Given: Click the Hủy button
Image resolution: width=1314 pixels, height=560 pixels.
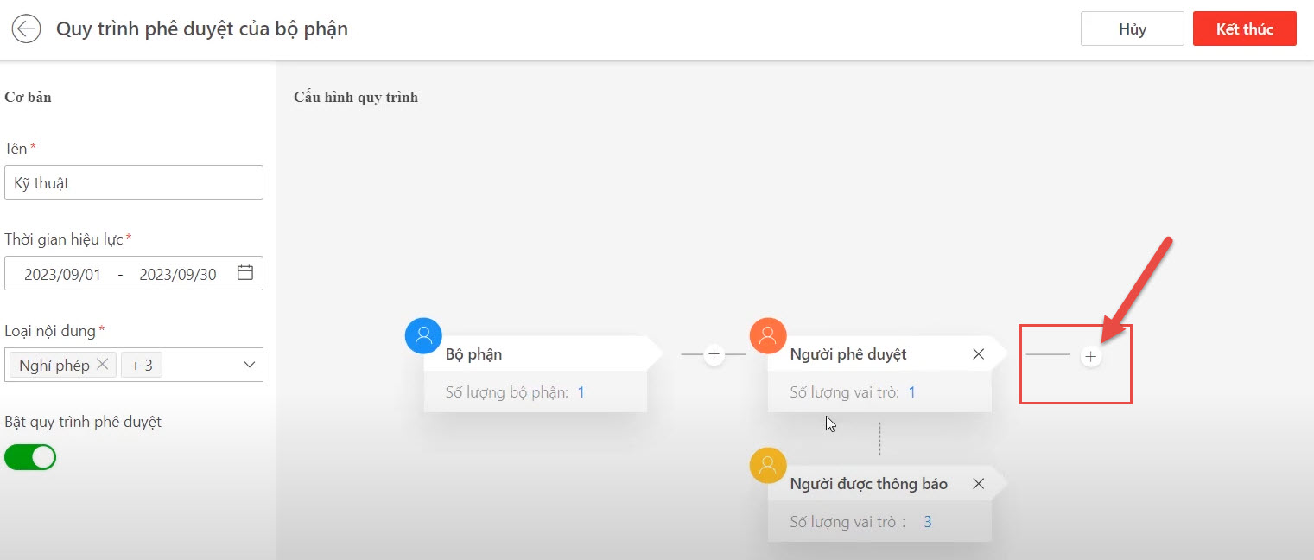Looking at the screenshot, I should 1132,29.
